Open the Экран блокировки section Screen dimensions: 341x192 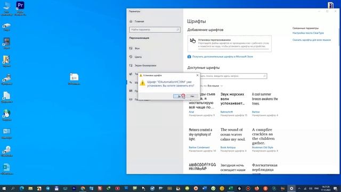145,65
